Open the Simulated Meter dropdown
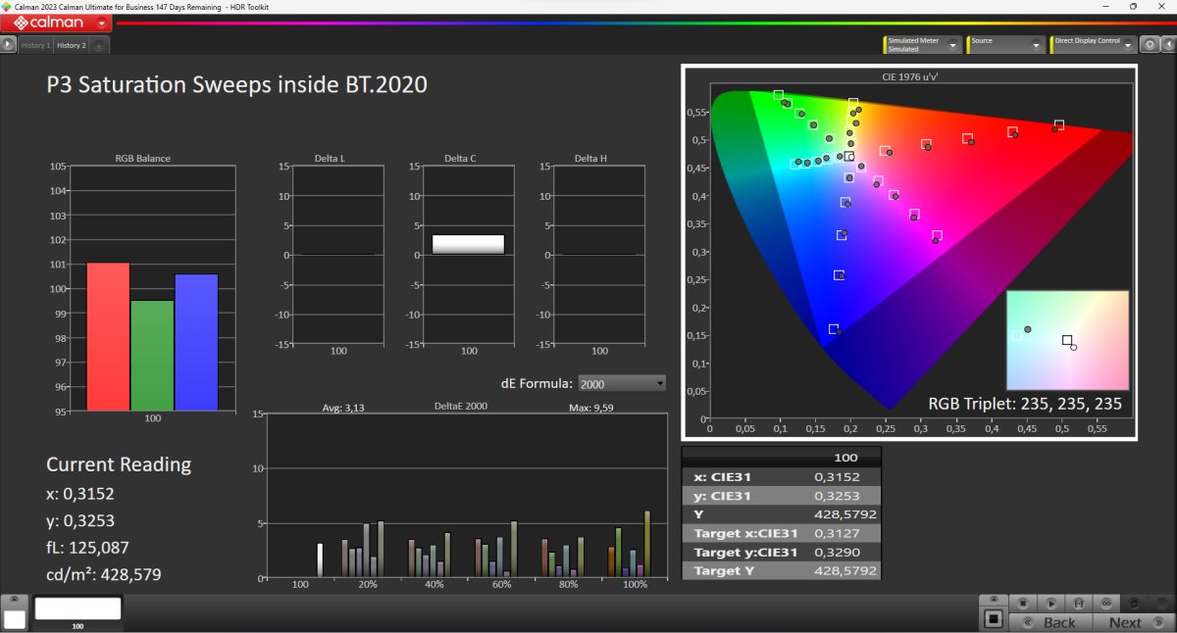The image size is (1177, 633). click(x=922, y=45)
